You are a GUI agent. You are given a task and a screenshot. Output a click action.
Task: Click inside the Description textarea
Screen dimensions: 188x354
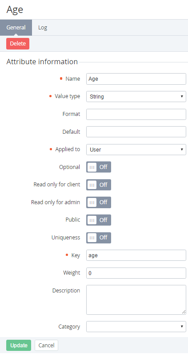[136, 300]
